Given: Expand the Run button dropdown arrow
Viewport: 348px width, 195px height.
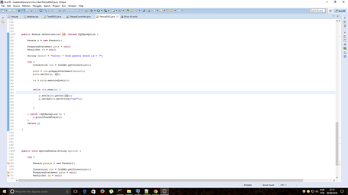Looking at the screenshot, I should point(101,11).
